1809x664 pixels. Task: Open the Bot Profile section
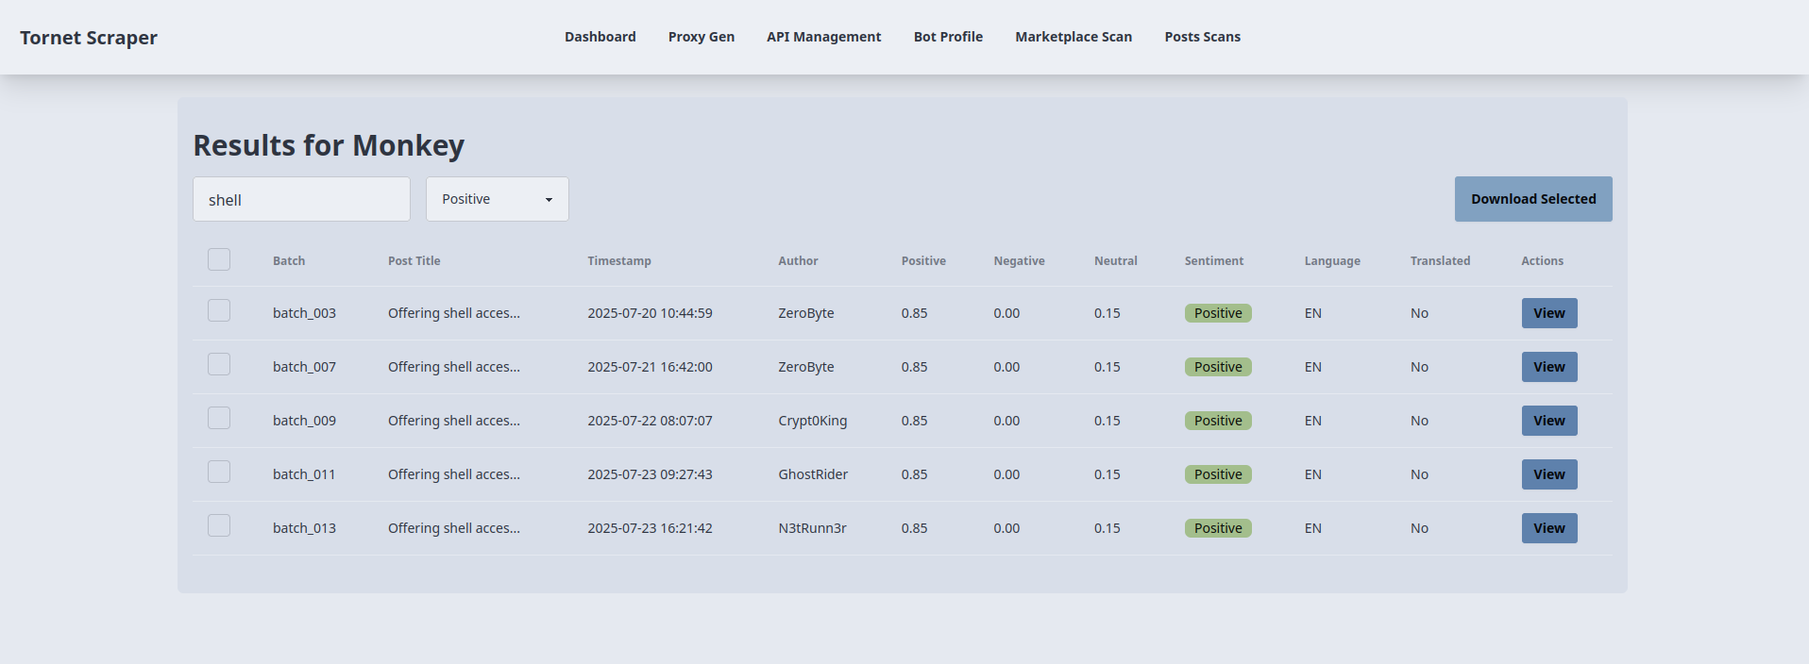pyautogui.click(x=948, y=37)
